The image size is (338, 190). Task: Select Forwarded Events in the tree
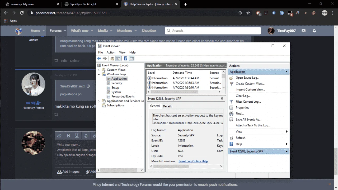point(123,97)
